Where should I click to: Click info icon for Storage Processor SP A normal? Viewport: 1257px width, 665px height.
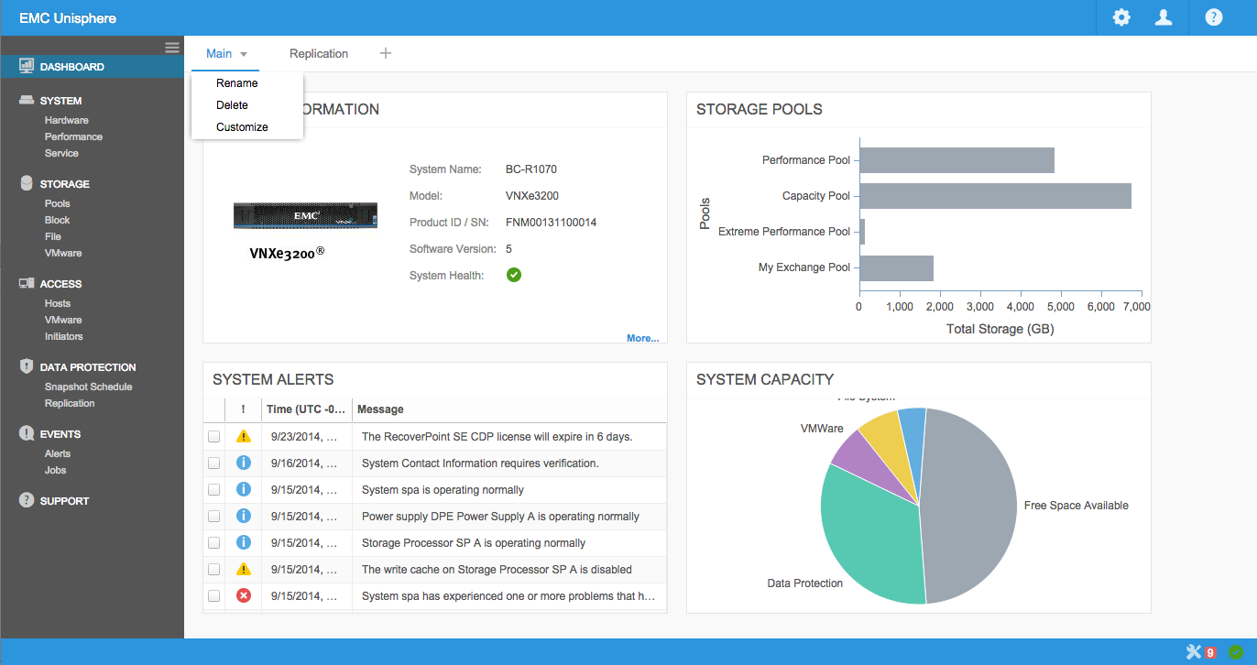coord(243,542)
